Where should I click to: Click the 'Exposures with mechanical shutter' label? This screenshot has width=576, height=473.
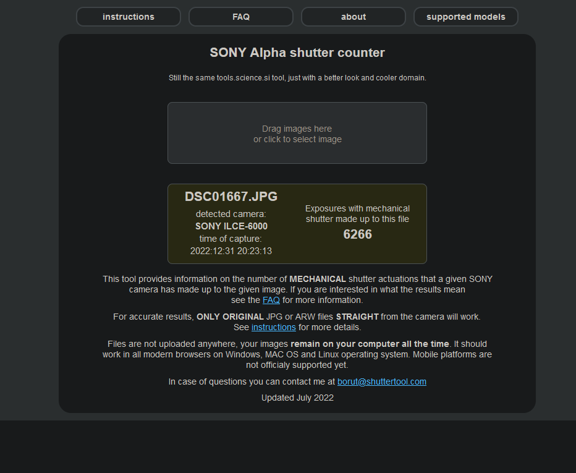pos(357,214)
